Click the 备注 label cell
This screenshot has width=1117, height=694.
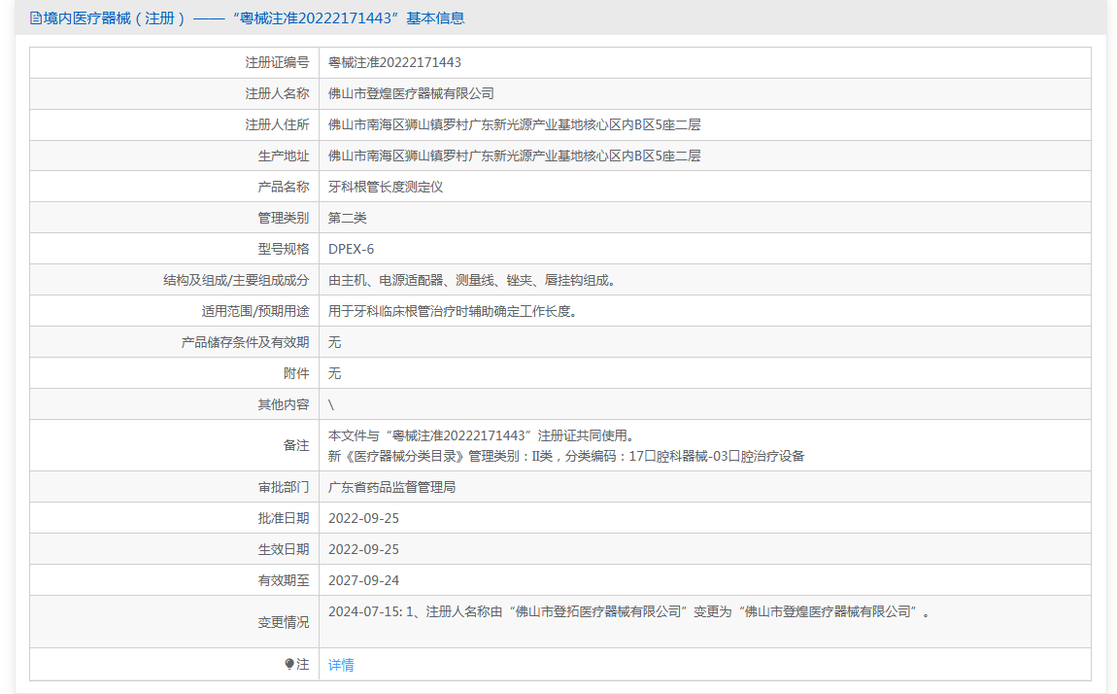pyautogui.click(x=174, y=445)
